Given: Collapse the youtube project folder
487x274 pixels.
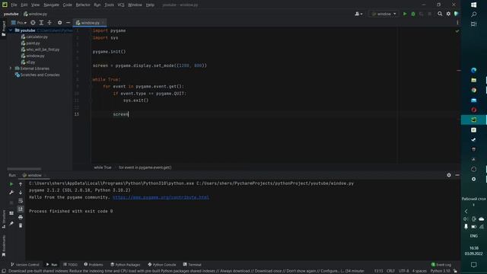Looking at the screenshot, I should click(x=11, y=30).
